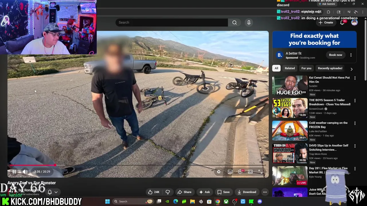Open OBS Studio from taskbar
This screenshot has width=367, height=206.
click(235, 201)
